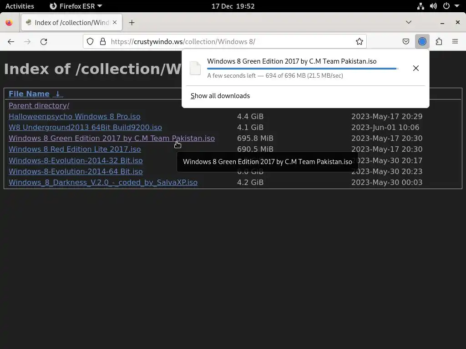The width and height of the screenshot is (466, 349).
Task: Open the clock showing 17 Dec 19:52
Action: click(233, 6)
